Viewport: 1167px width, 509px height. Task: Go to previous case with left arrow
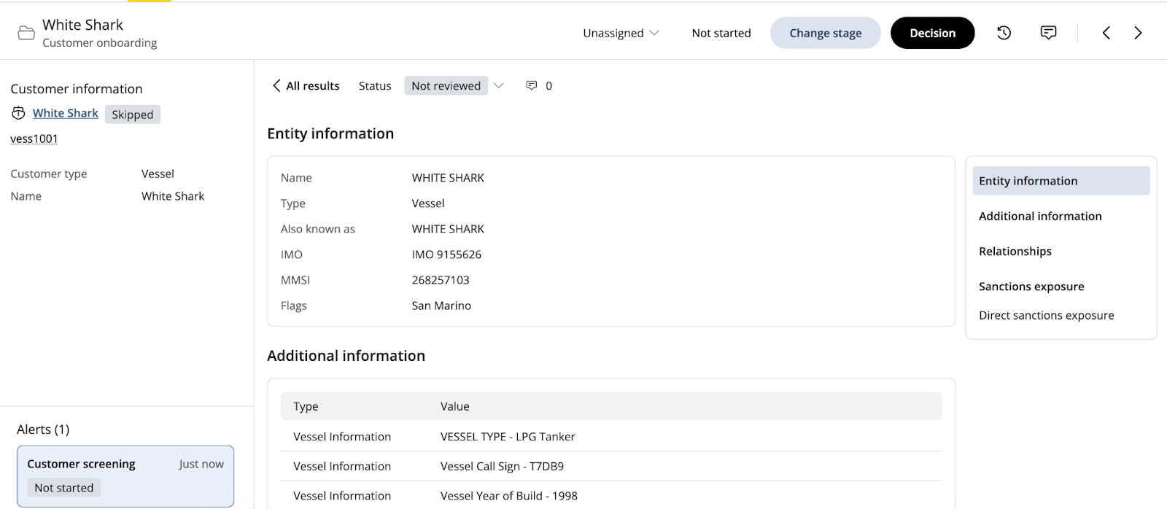click(x=1106, y=33)
